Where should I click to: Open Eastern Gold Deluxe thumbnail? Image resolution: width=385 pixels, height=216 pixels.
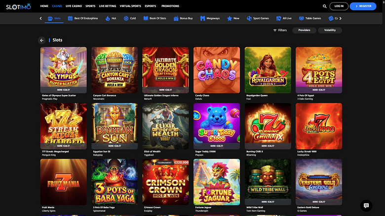pyautogui.click(x=319, y=182)
